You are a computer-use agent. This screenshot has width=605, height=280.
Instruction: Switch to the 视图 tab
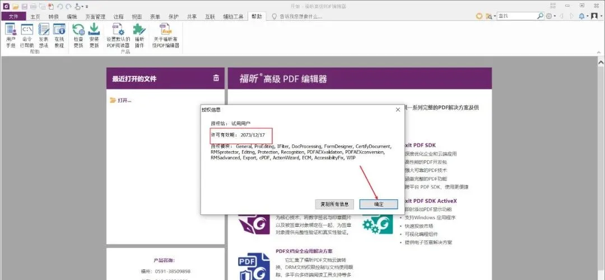(x=137, y=17)
